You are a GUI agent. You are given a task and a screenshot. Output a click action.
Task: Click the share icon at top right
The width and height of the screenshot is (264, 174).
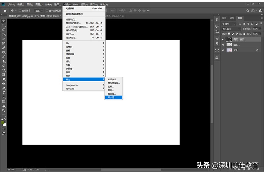coord(261,11)
